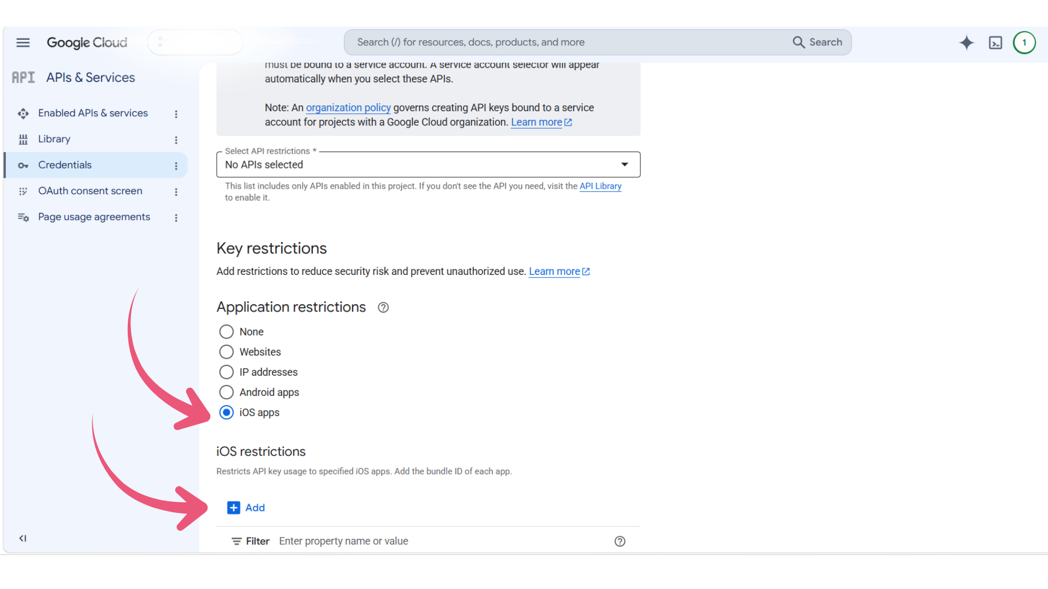Screen dimensions: 1048x589
Task: Open the main navigation hamburger menu
Action: (x=23, y=43)
